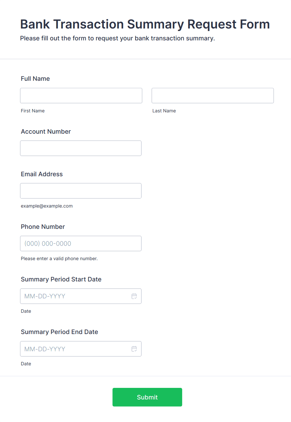Image resolution: width=291 pixels, height=422 pixels.
Task: Click the First Name input field
Action: (81, 95)
